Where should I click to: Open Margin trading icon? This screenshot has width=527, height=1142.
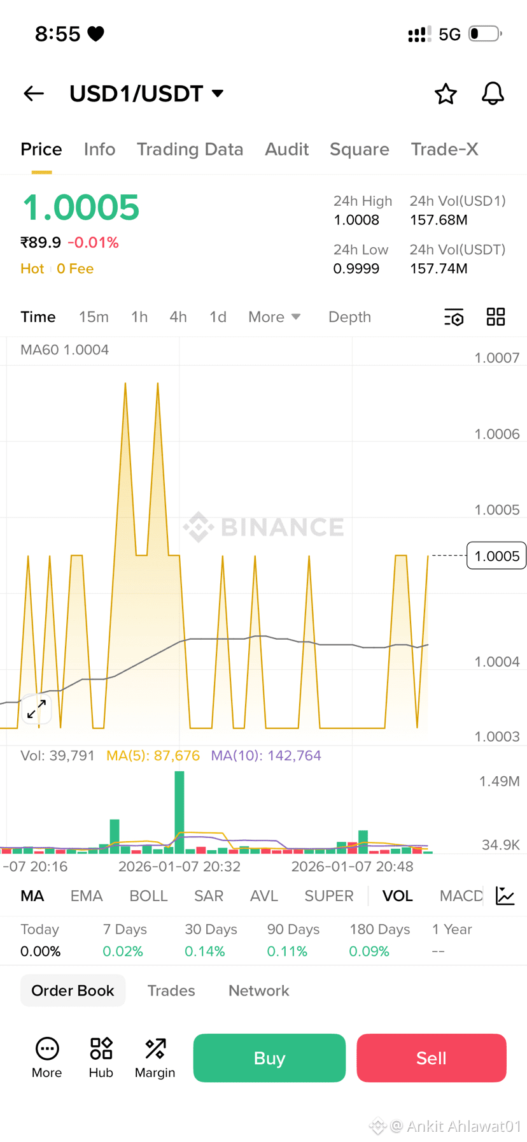(x=155, y=1057)
